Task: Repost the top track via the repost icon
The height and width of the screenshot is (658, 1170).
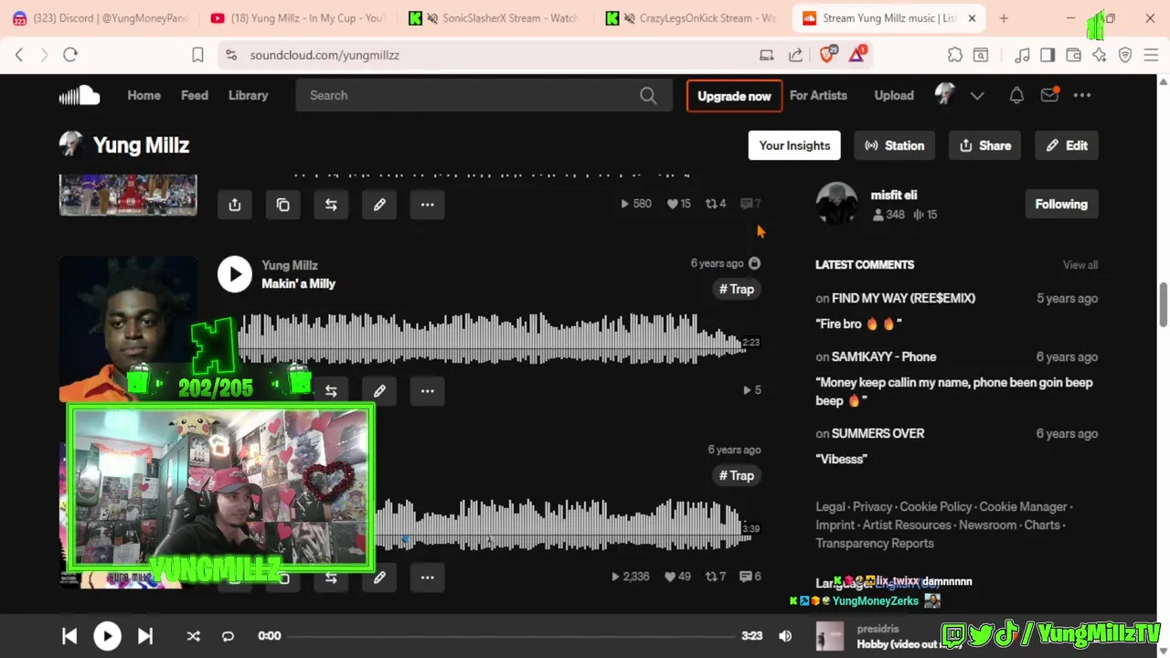Action: 331,205
